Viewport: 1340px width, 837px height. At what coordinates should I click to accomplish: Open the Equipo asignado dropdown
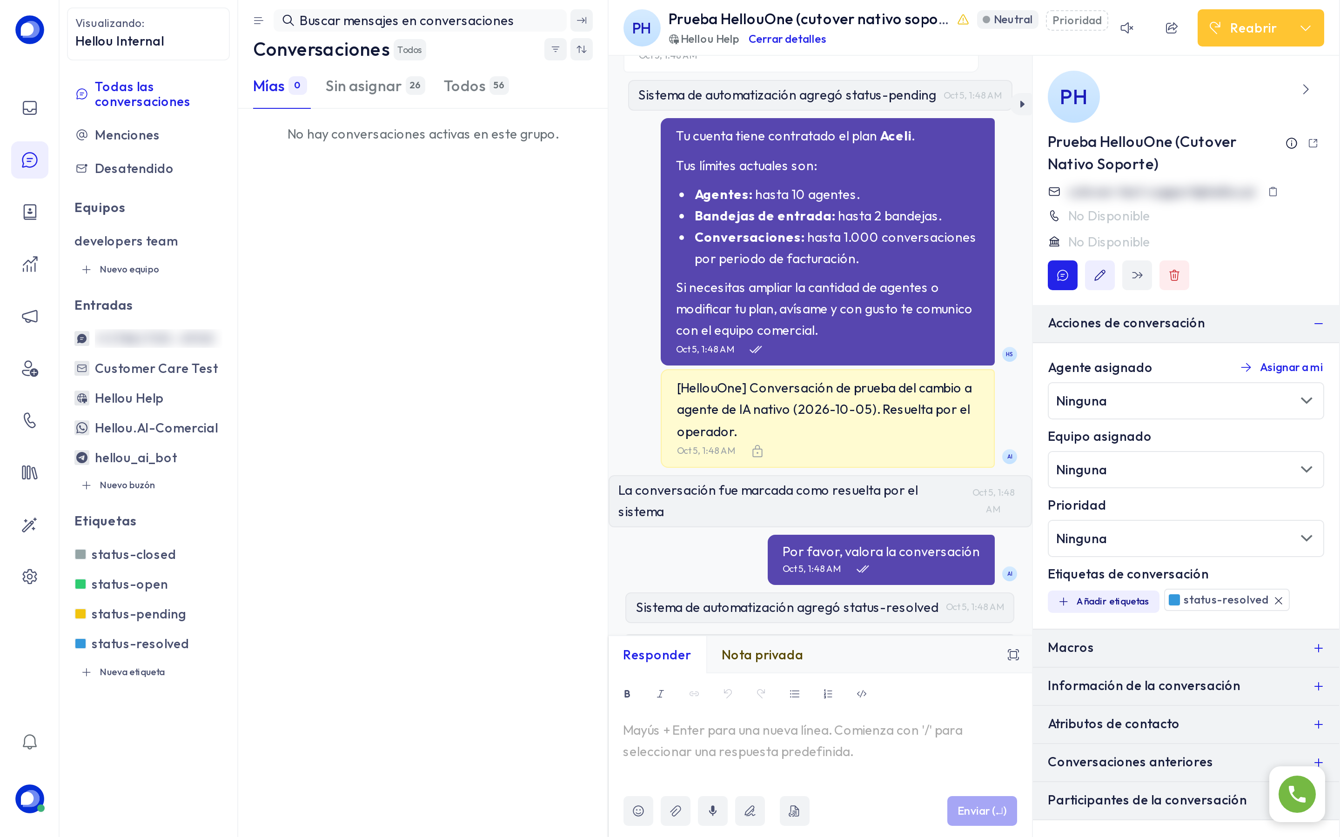1185,470
